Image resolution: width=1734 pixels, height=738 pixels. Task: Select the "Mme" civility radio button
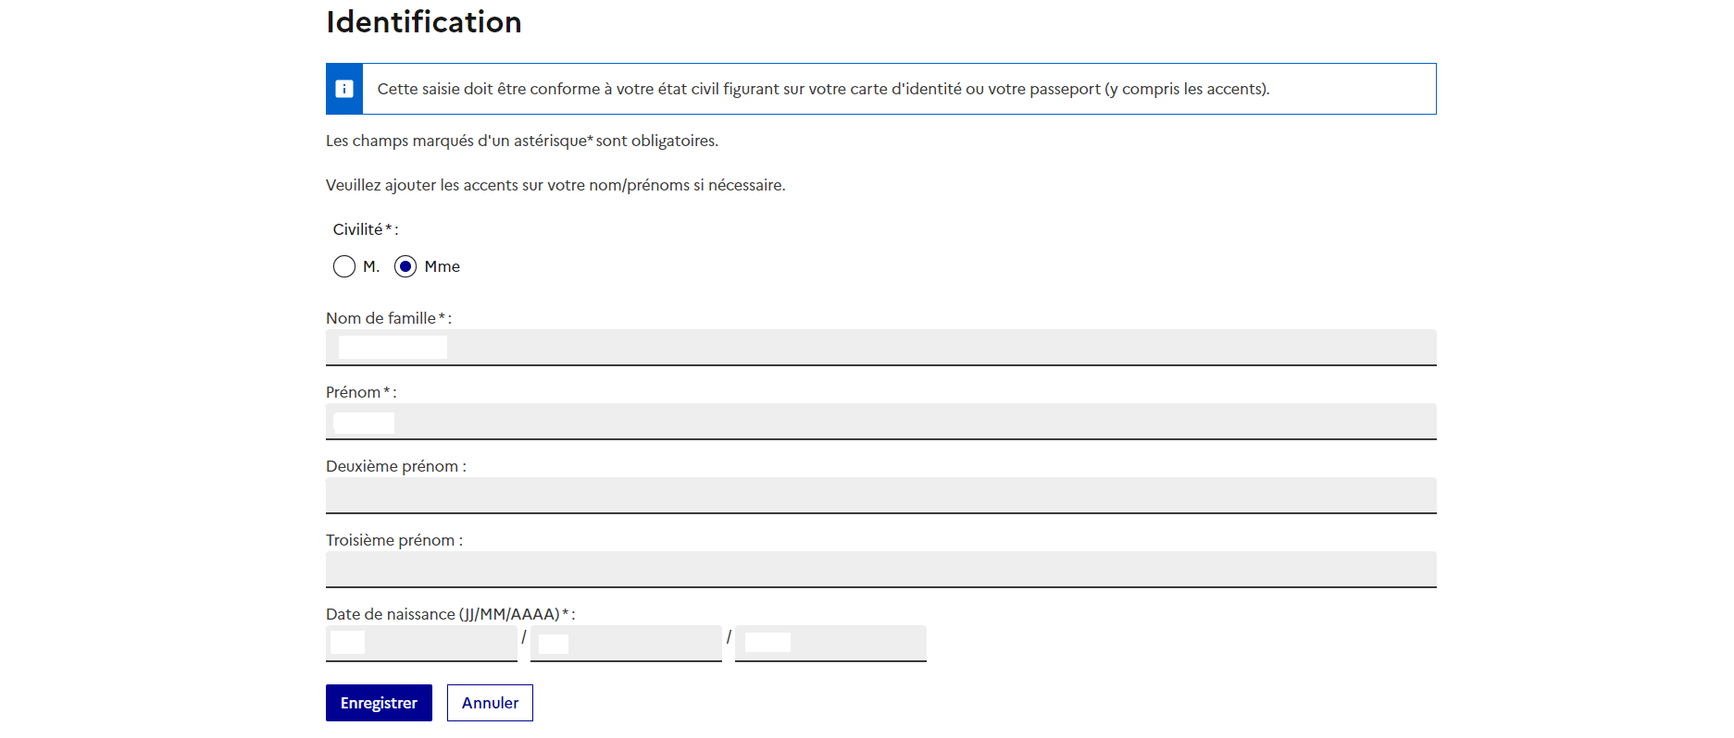[x=405, y=266]
